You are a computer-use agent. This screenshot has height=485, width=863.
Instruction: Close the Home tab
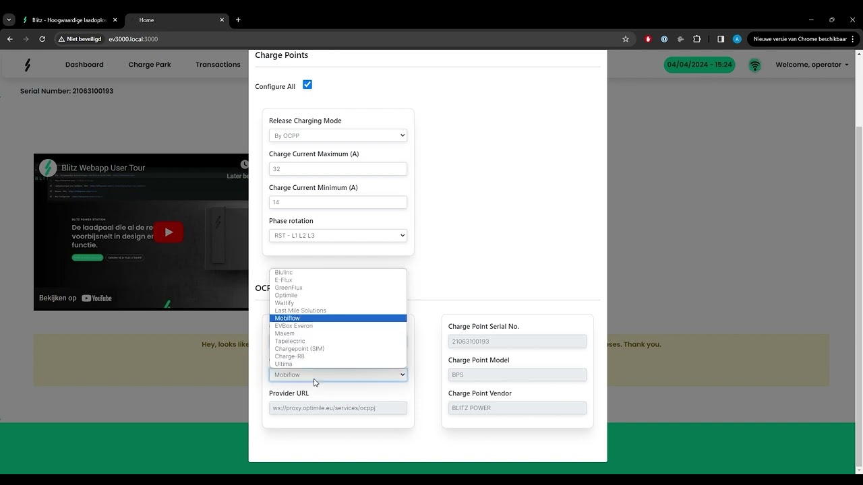[x=222, y=20]
